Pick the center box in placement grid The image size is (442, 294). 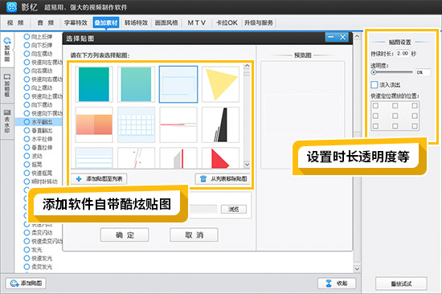point(395,116)
